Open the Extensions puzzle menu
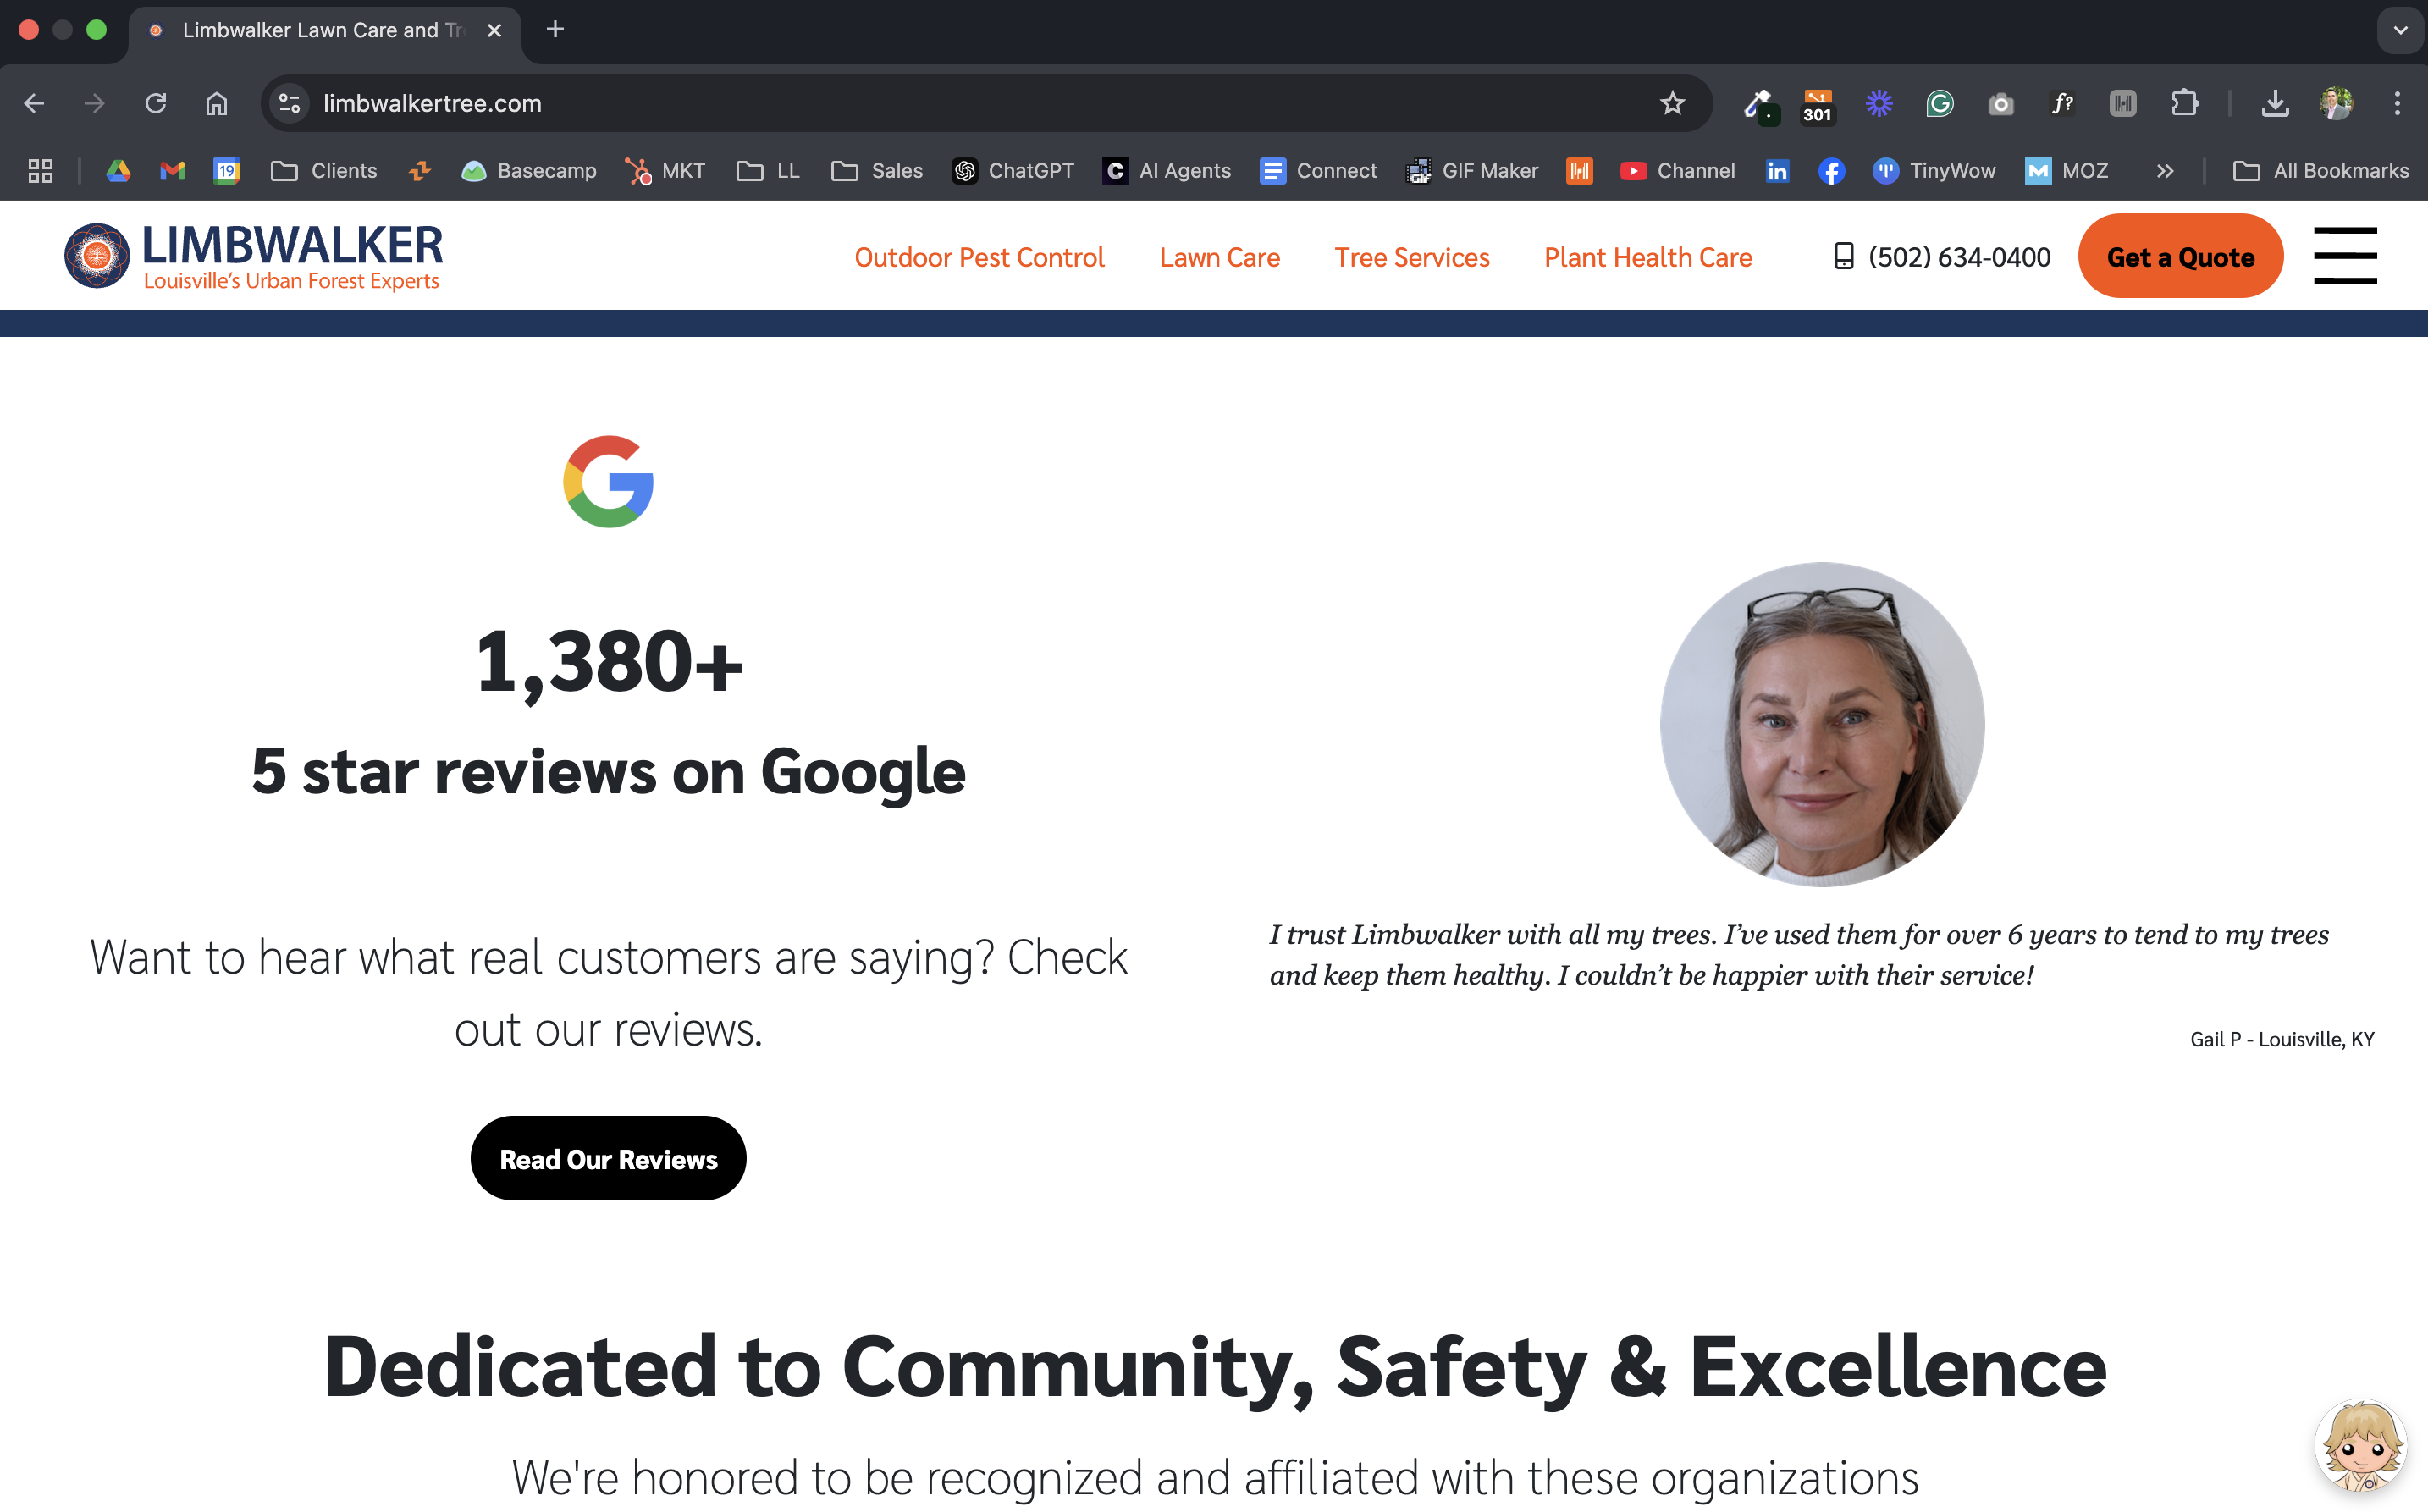Viewport: 2428px width, 1512px height. click(2184, 103)
